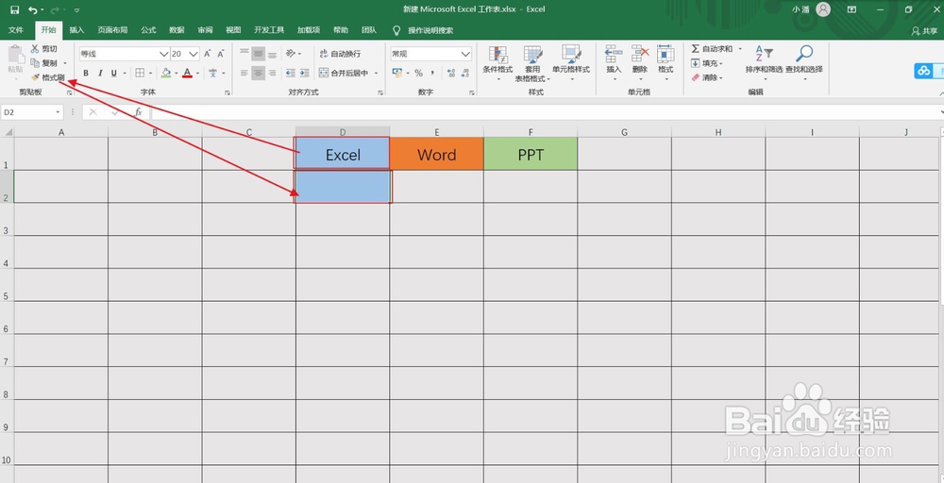The width and height of the screenshot is (944, 483).
Task: Open Format as Table (套用表格格式)
Action: [532, 64]
